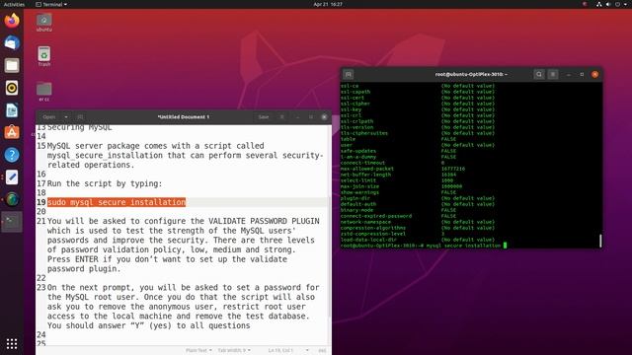Click the line starting 'On the next prompt'

184,287
